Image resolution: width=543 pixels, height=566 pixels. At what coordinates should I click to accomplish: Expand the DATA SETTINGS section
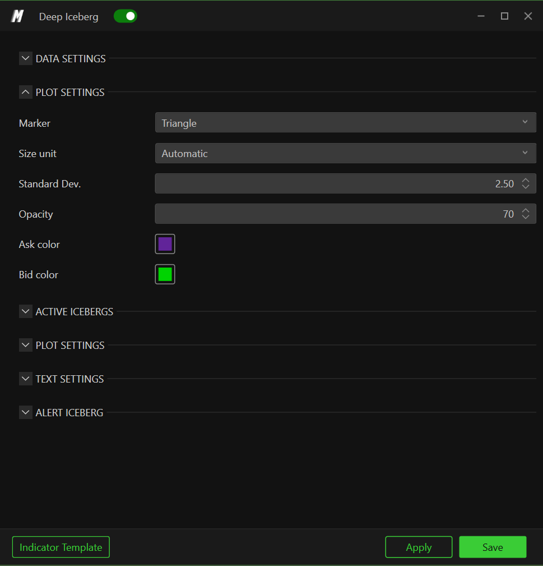click(x=25, y=58)
